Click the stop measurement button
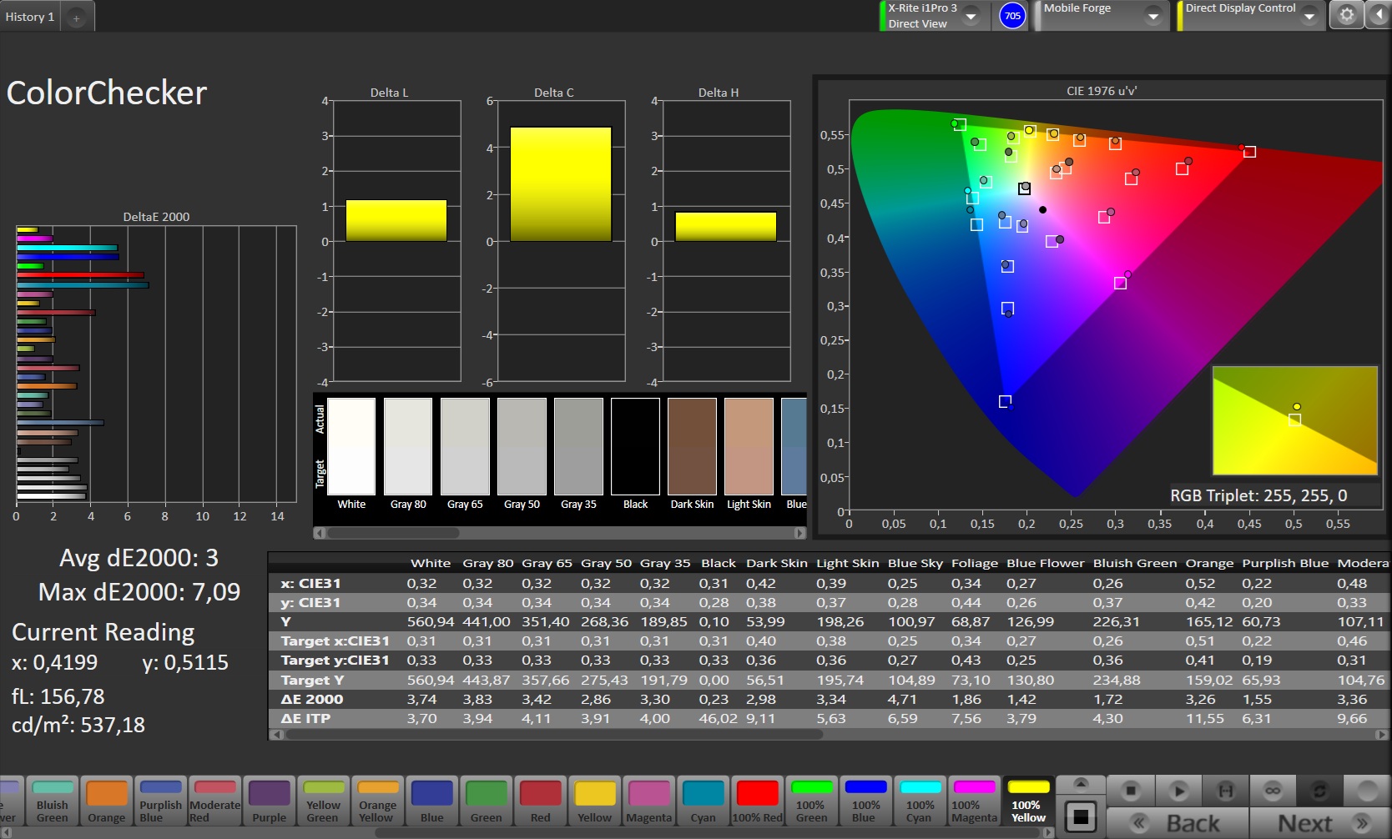Viewport: 1392px width, 839px height. click(1131, 790)
